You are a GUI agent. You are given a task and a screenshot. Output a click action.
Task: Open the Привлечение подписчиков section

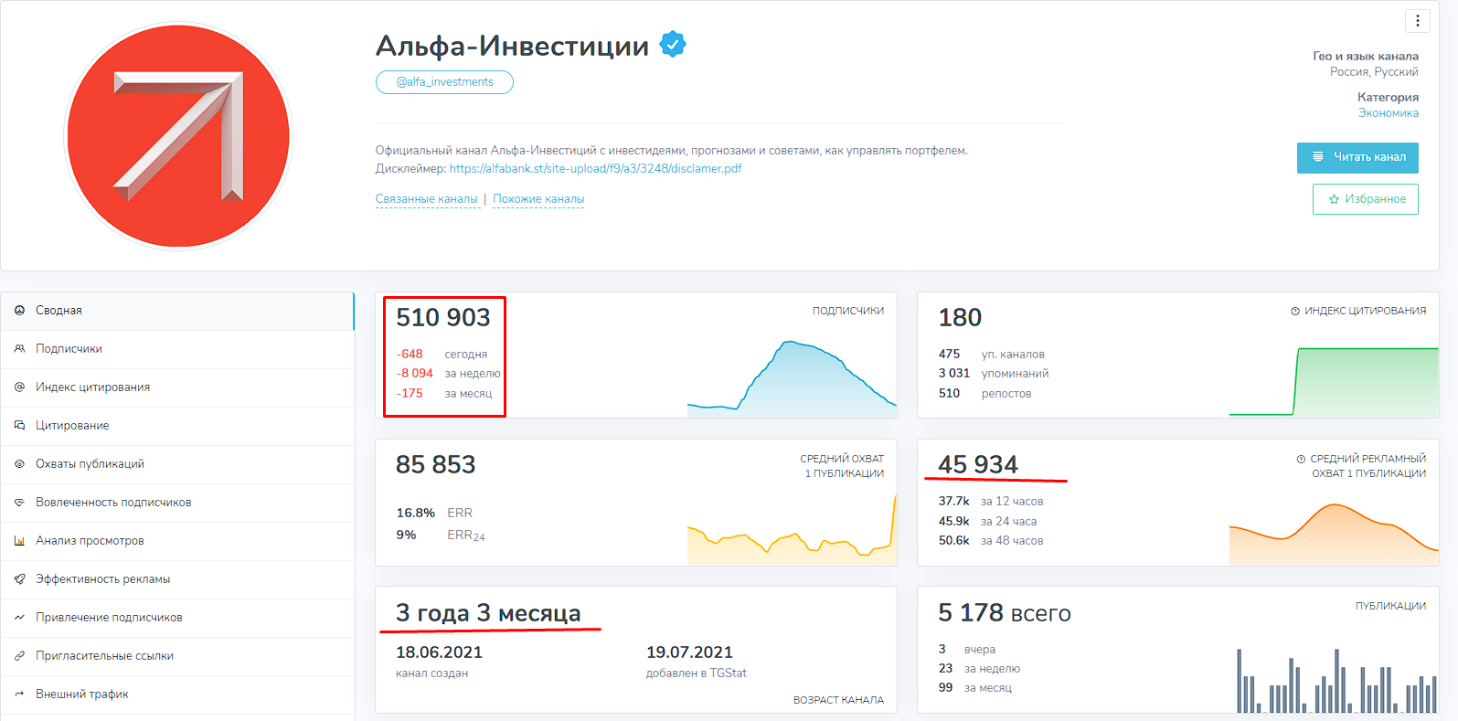[177, 618]
